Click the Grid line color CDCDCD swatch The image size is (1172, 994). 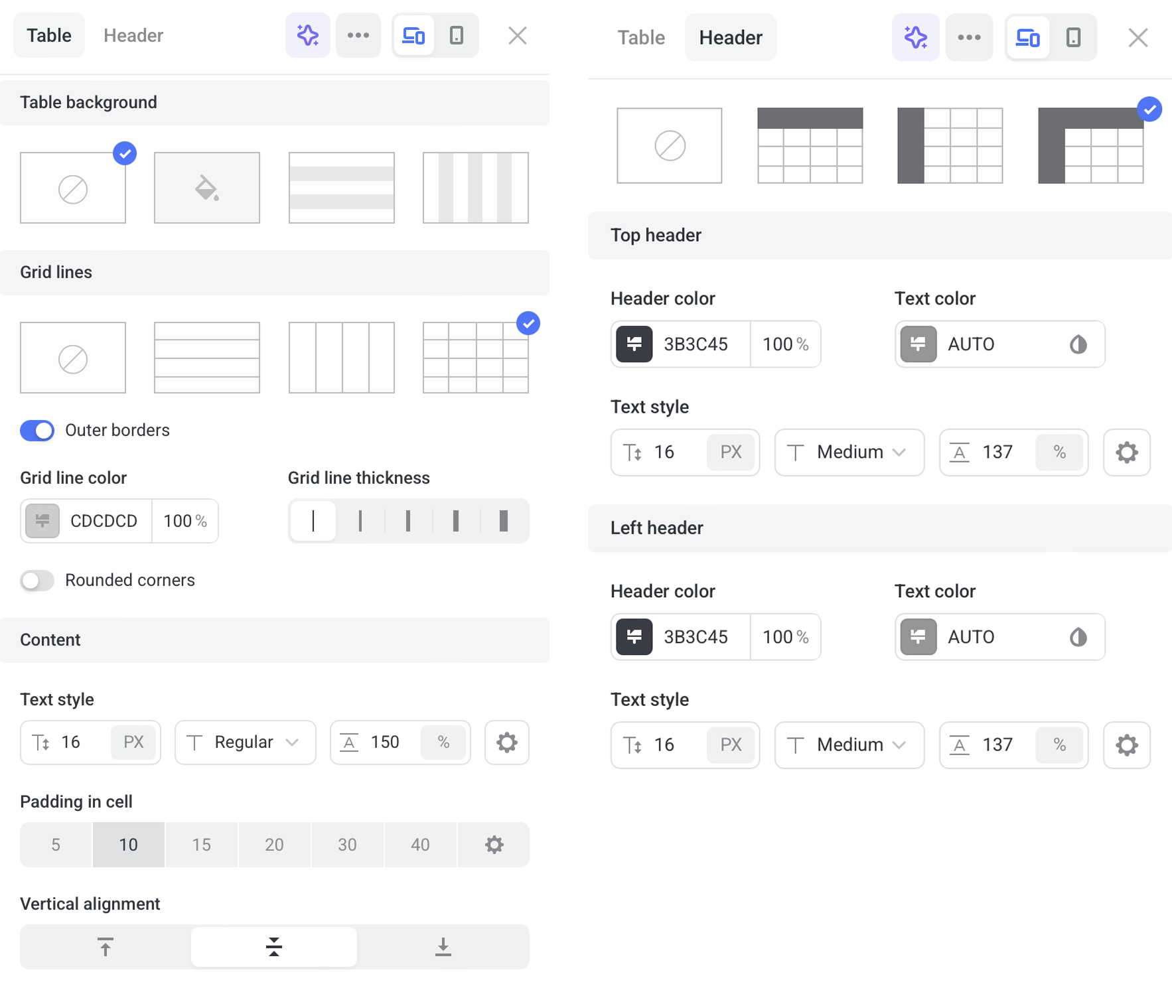tap(42, 521)
